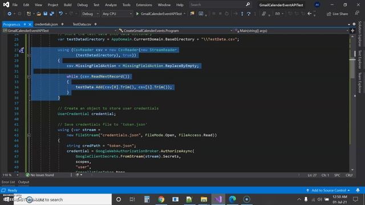365x205 pixels.
Task: Click the screwdriver quick actions icon at line 27
Action: coord(22,50)
